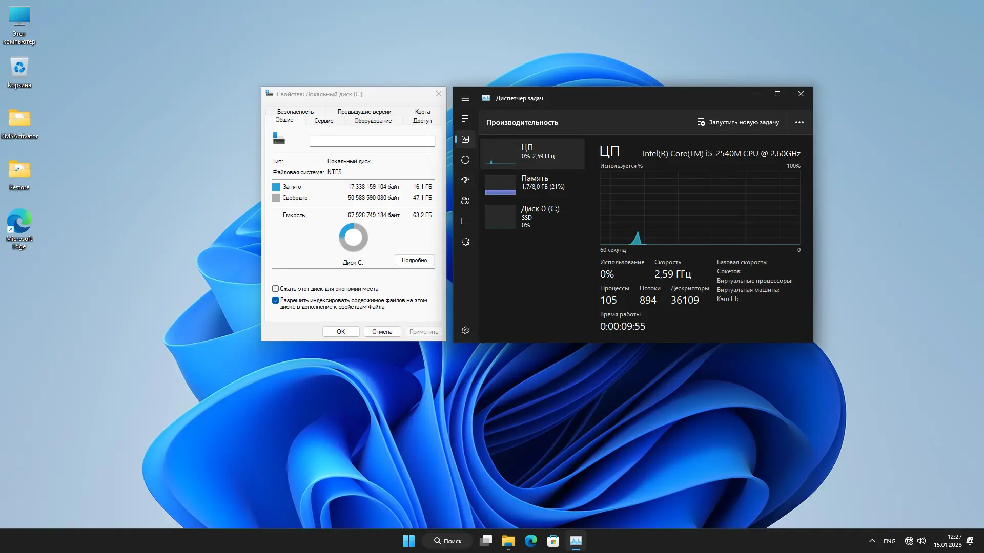Click the disk usage pie chart

tap(353, 237)
